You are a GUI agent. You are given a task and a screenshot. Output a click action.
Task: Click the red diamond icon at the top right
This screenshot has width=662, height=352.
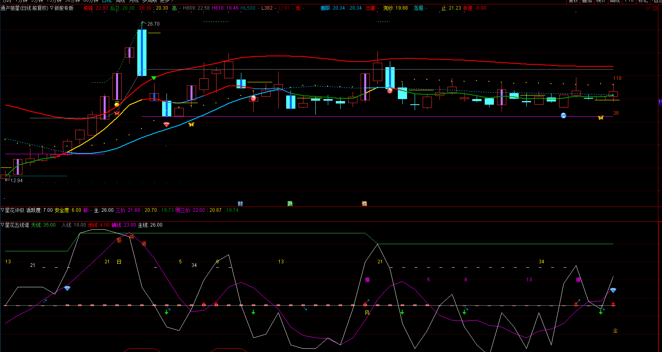coord(648,8)
